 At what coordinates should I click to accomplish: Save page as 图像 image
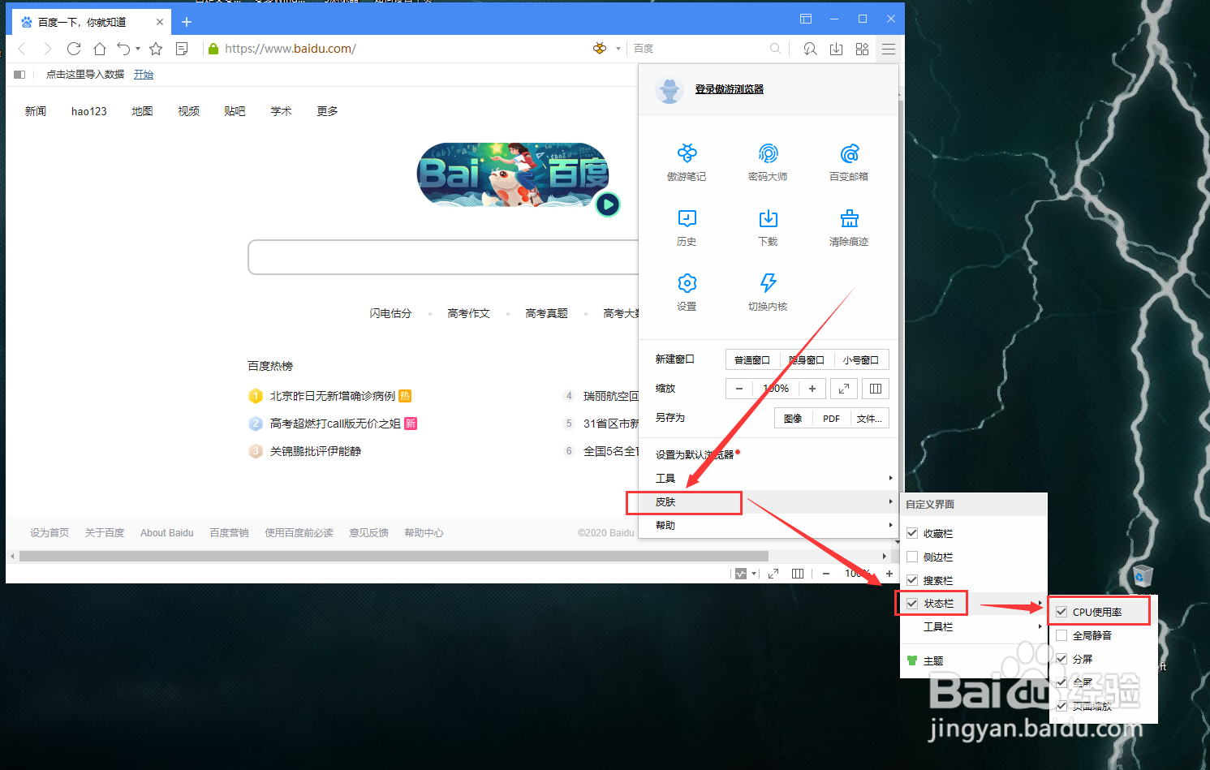pos(794,418)
